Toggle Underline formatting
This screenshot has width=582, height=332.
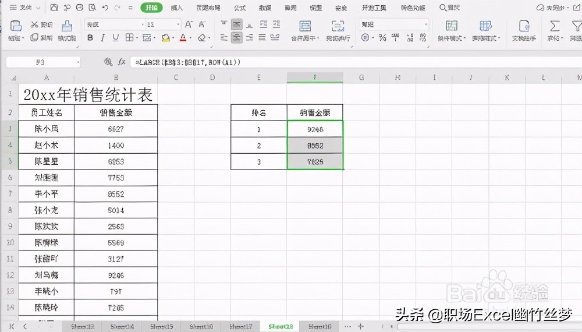[116, 37]
